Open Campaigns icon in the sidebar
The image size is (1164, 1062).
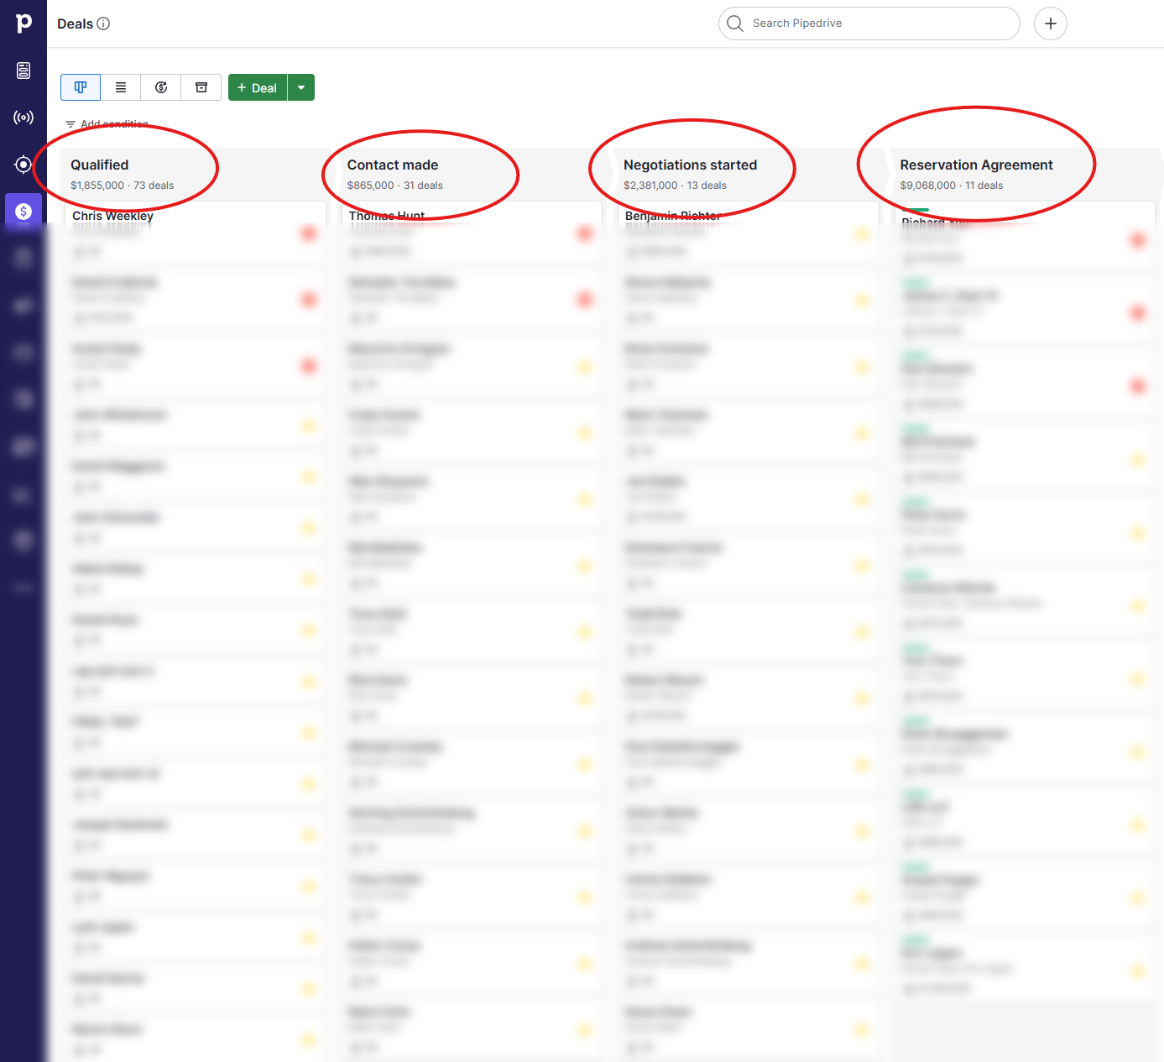[23, 118]
